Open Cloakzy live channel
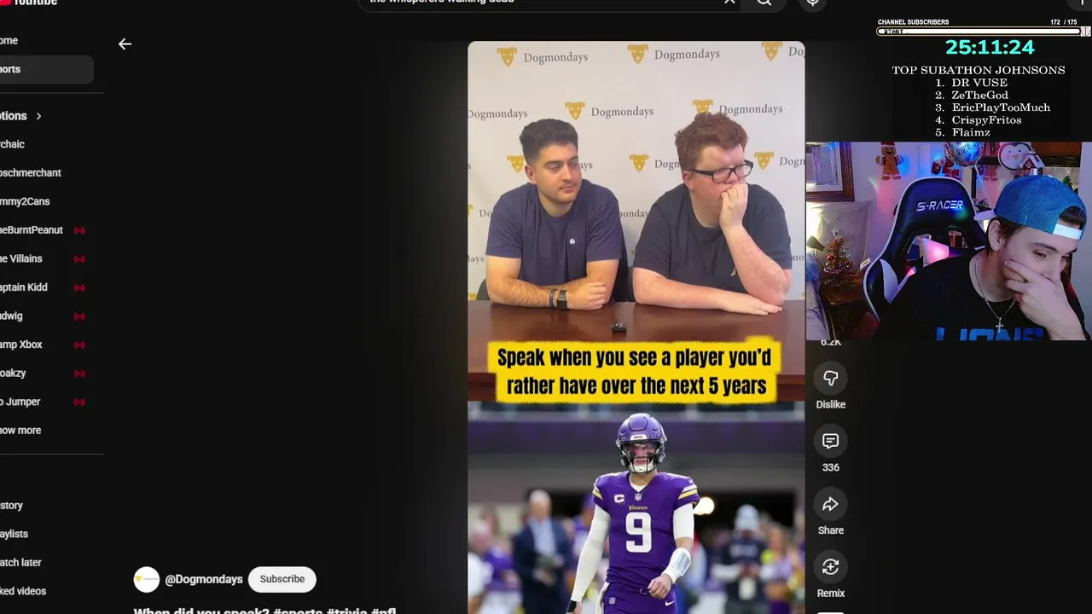Screen dimensions: 1092x614 (47, 373)
